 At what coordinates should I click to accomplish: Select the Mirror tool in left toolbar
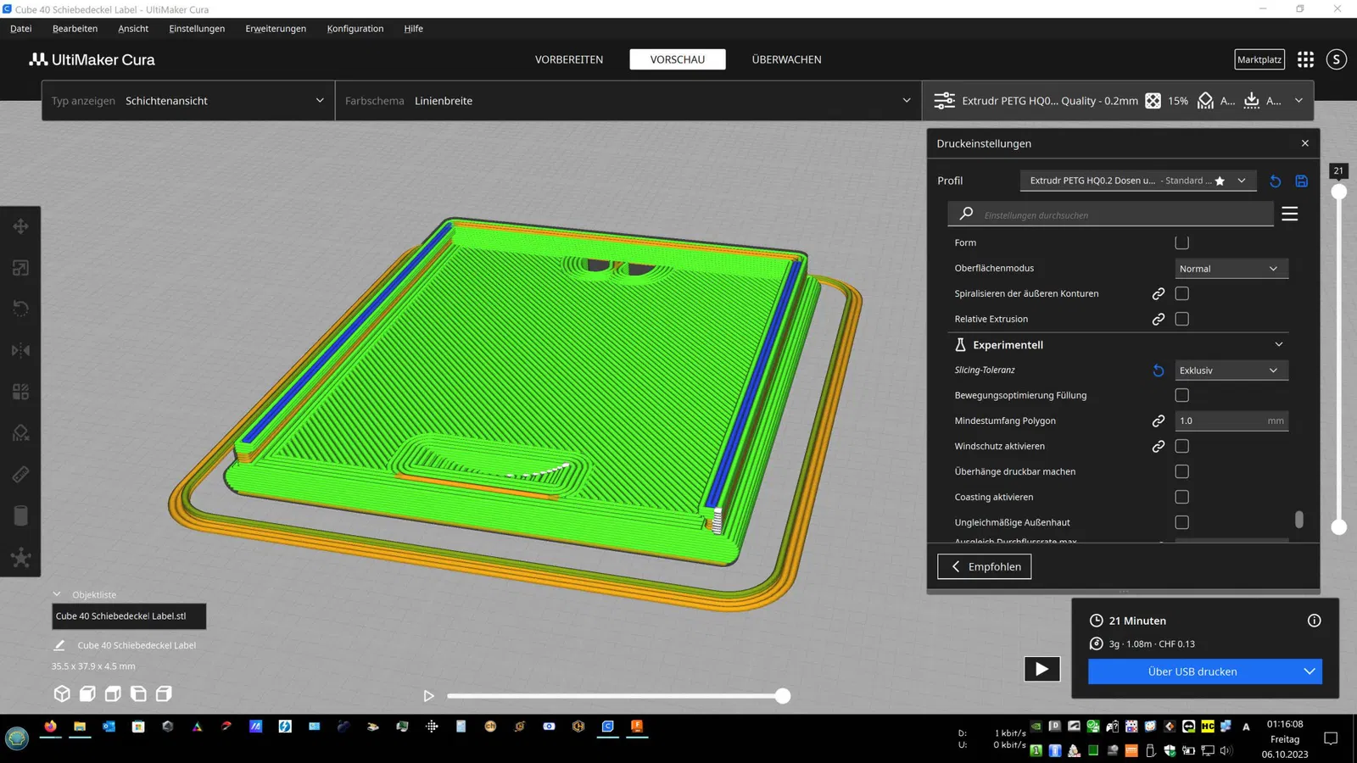pyautogui.click(x=20, y=350)
